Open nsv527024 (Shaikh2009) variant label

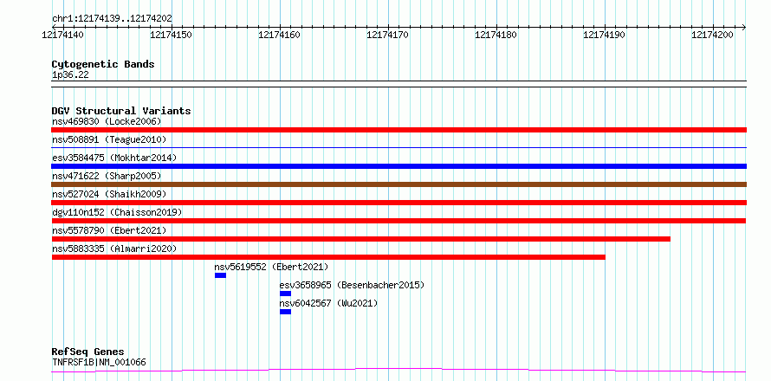click(x=109, y=194)
